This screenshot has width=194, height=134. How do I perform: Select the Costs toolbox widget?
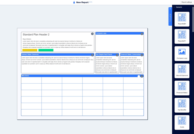click(x=182, y=122)
